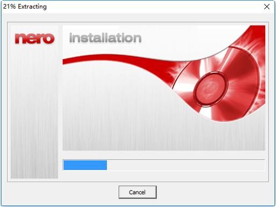Click the gray installation heading text

[x=105, y=37]
